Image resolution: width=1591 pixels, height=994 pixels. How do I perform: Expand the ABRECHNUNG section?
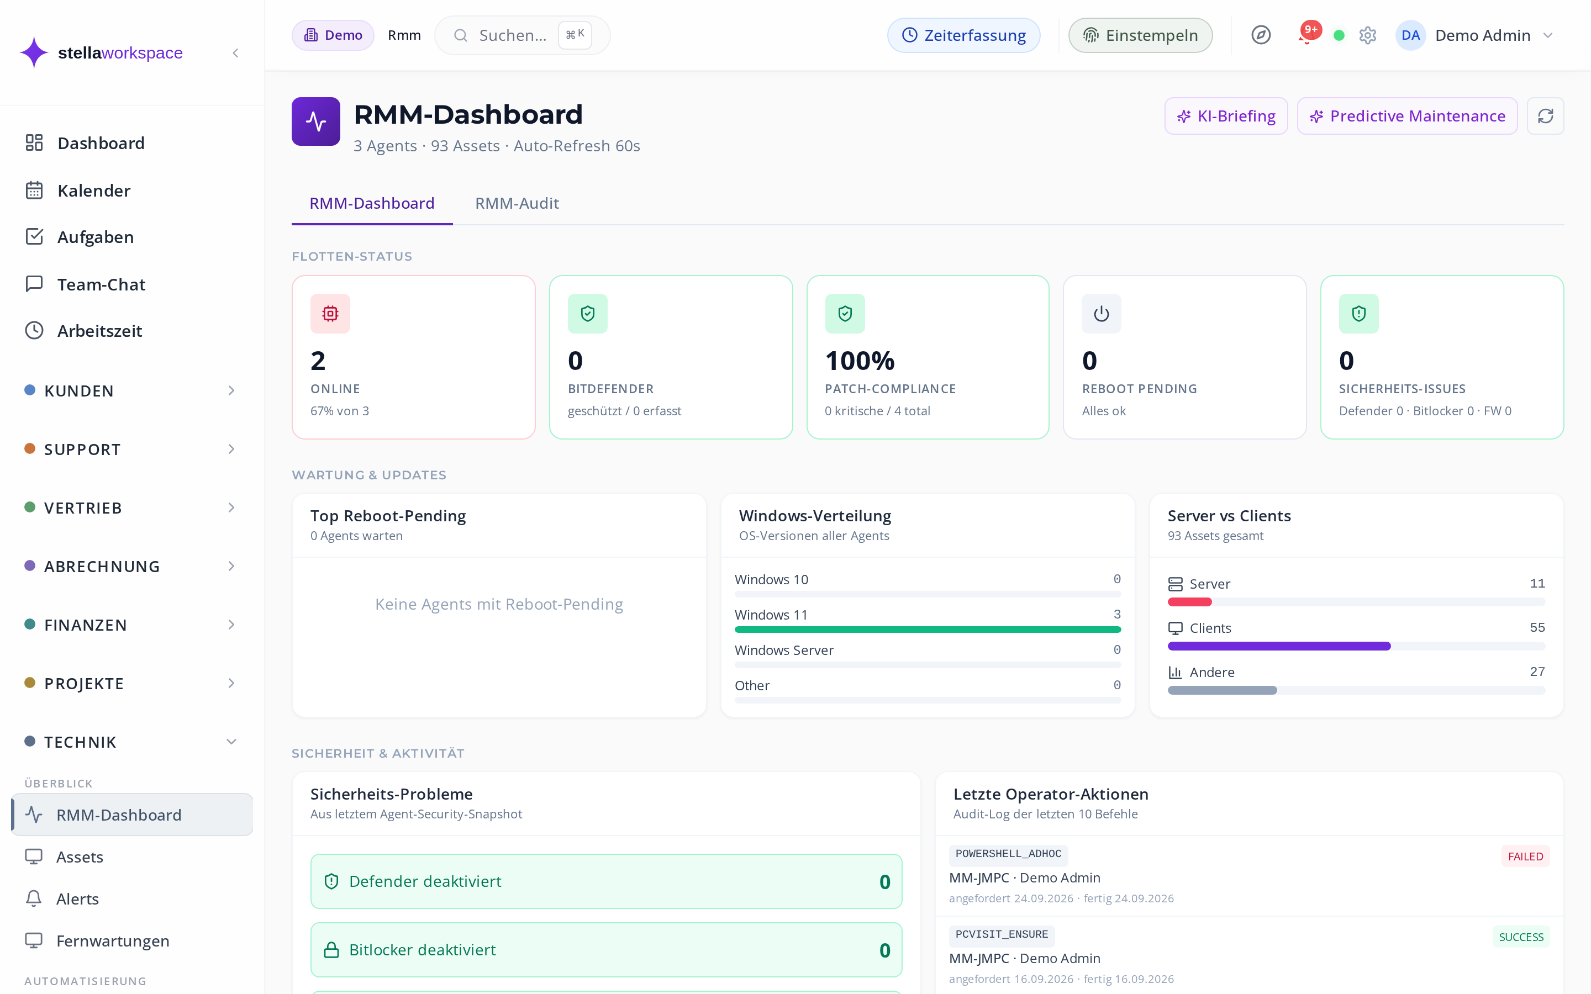[x=131, y=566]
